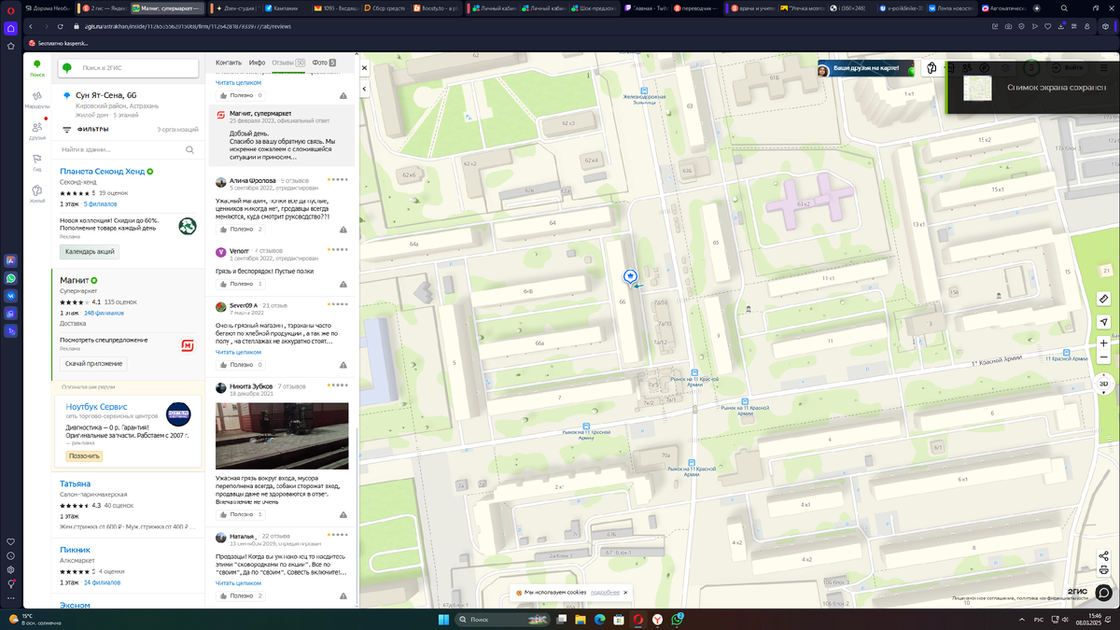Click the magnifier icon in building search
The width and height of the screenshot is (1120, 630).
pos(189,149)
